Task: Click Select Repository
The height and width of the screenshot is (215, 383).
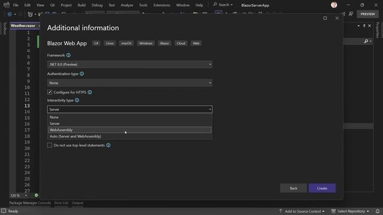Action: [x=350, y=211]
